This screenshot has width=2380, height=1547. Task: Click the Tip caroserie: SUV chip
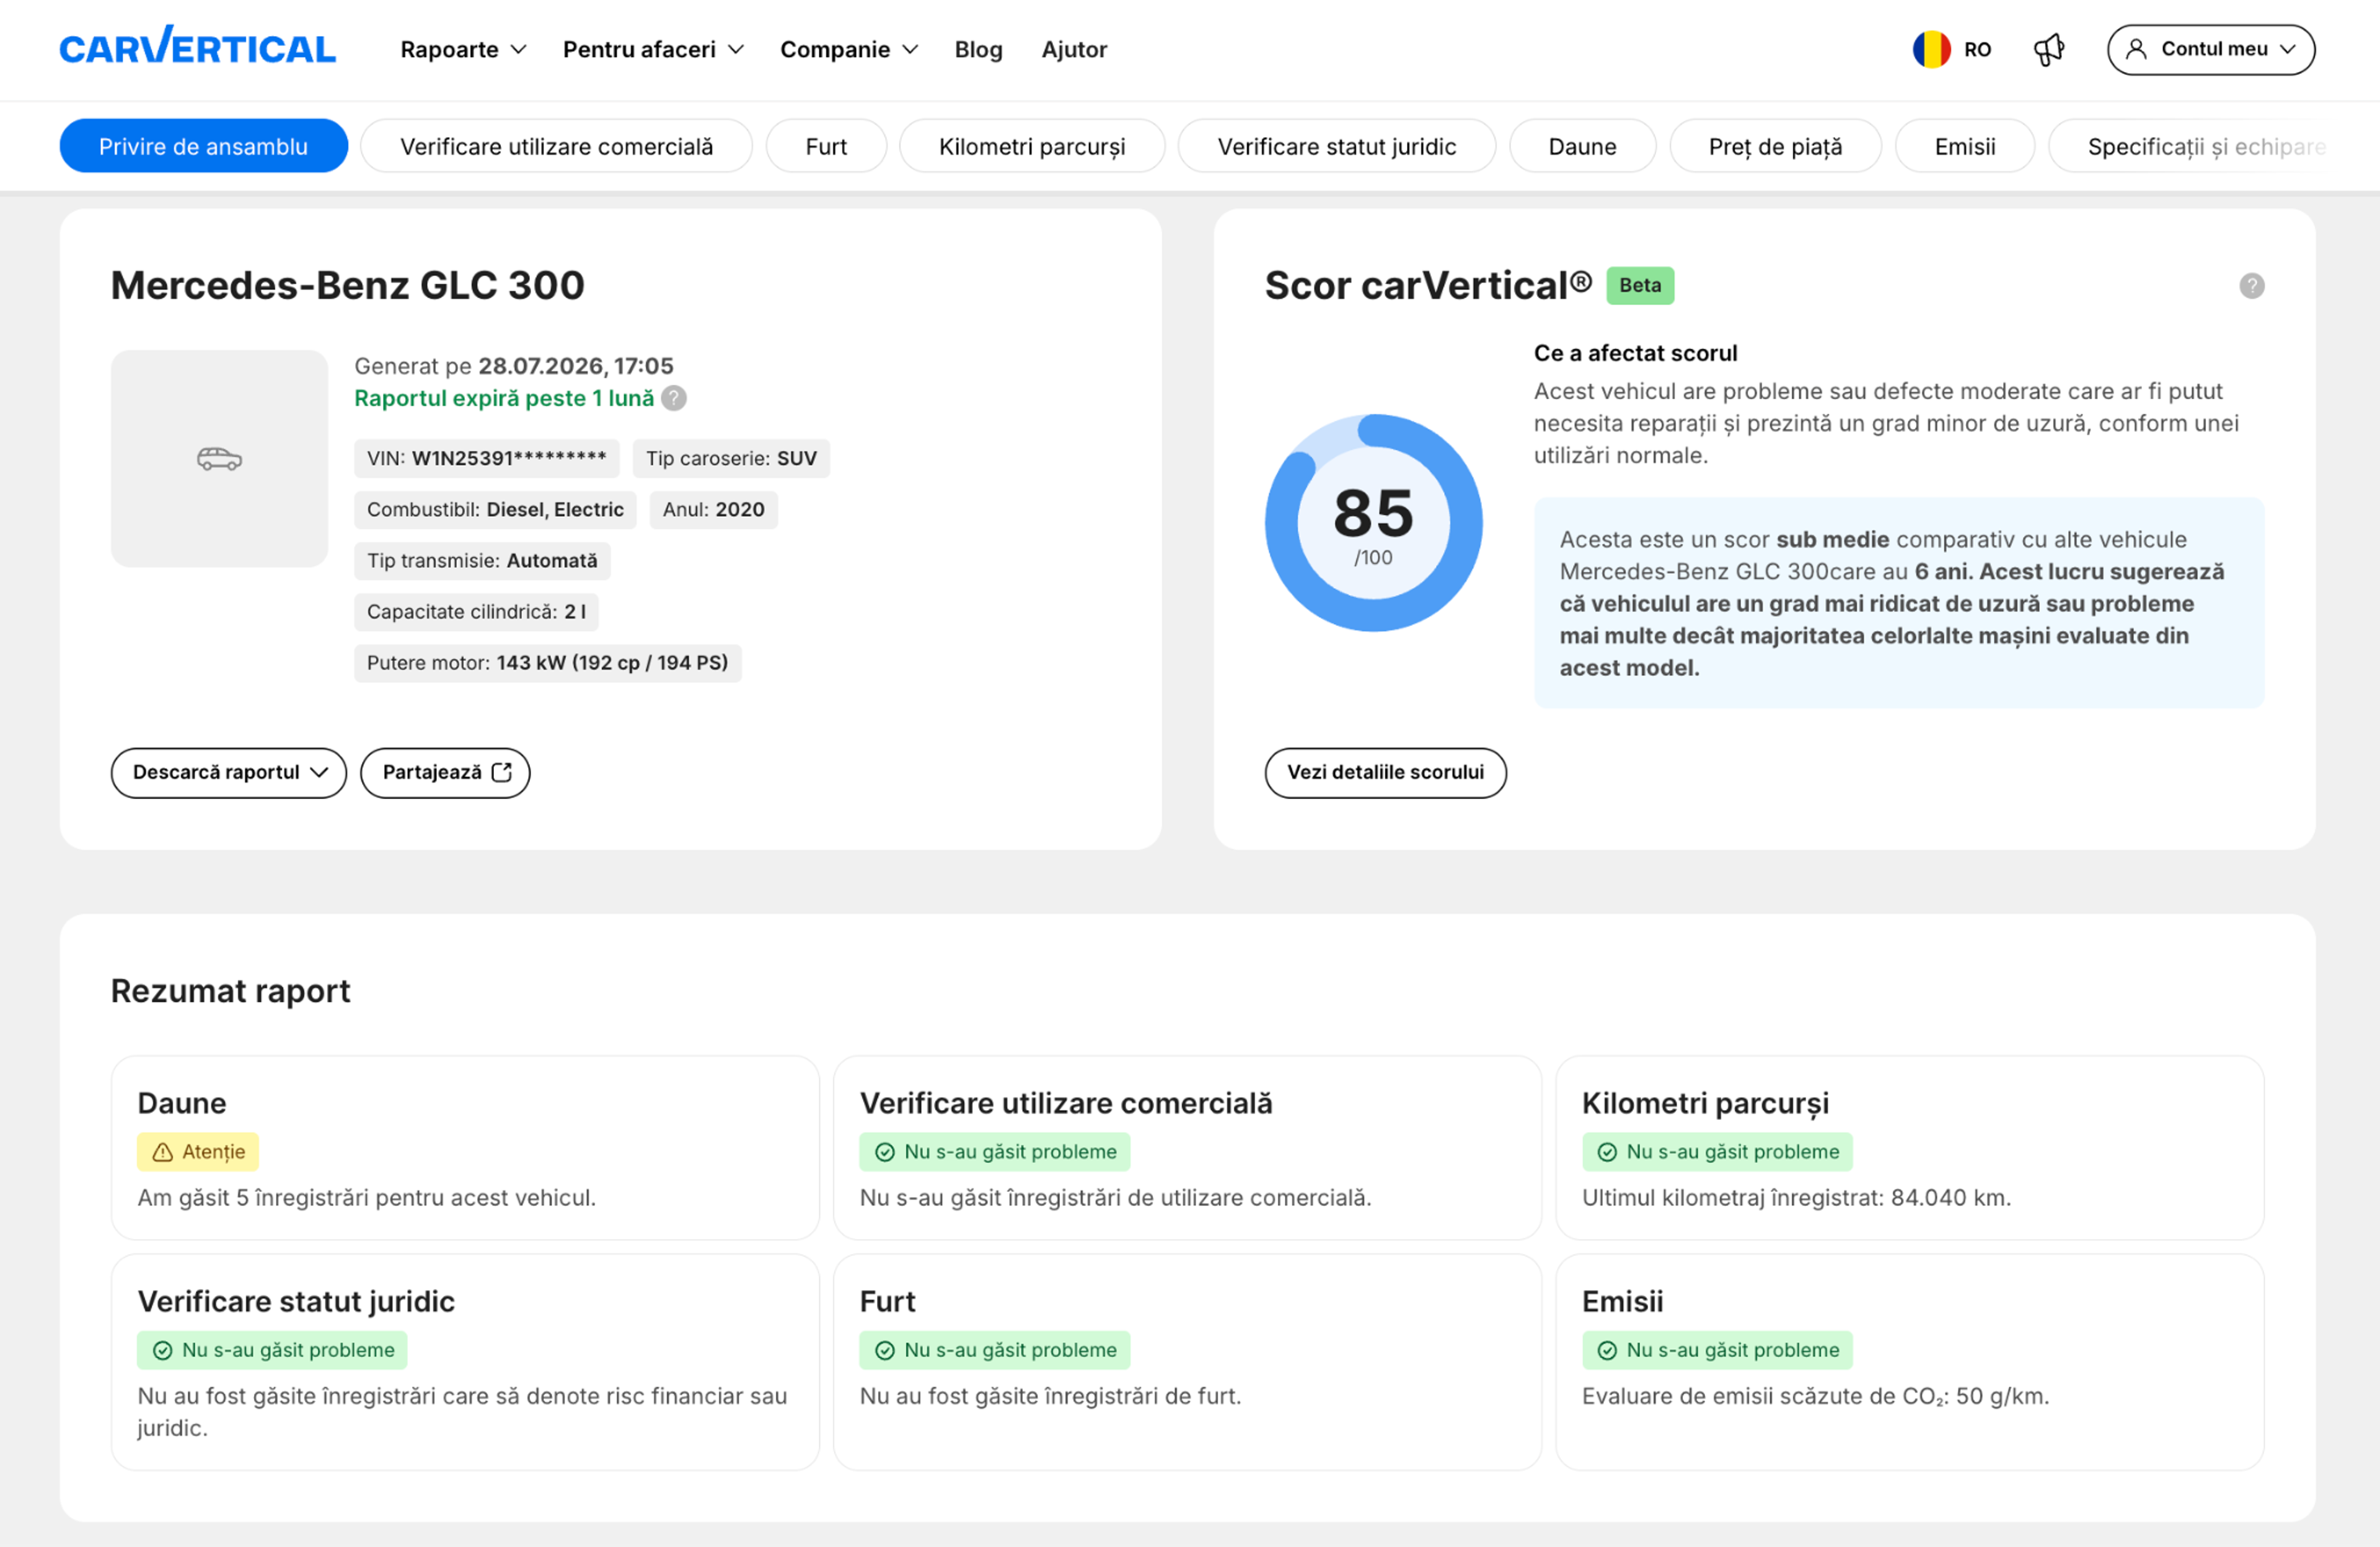point(731,458)
